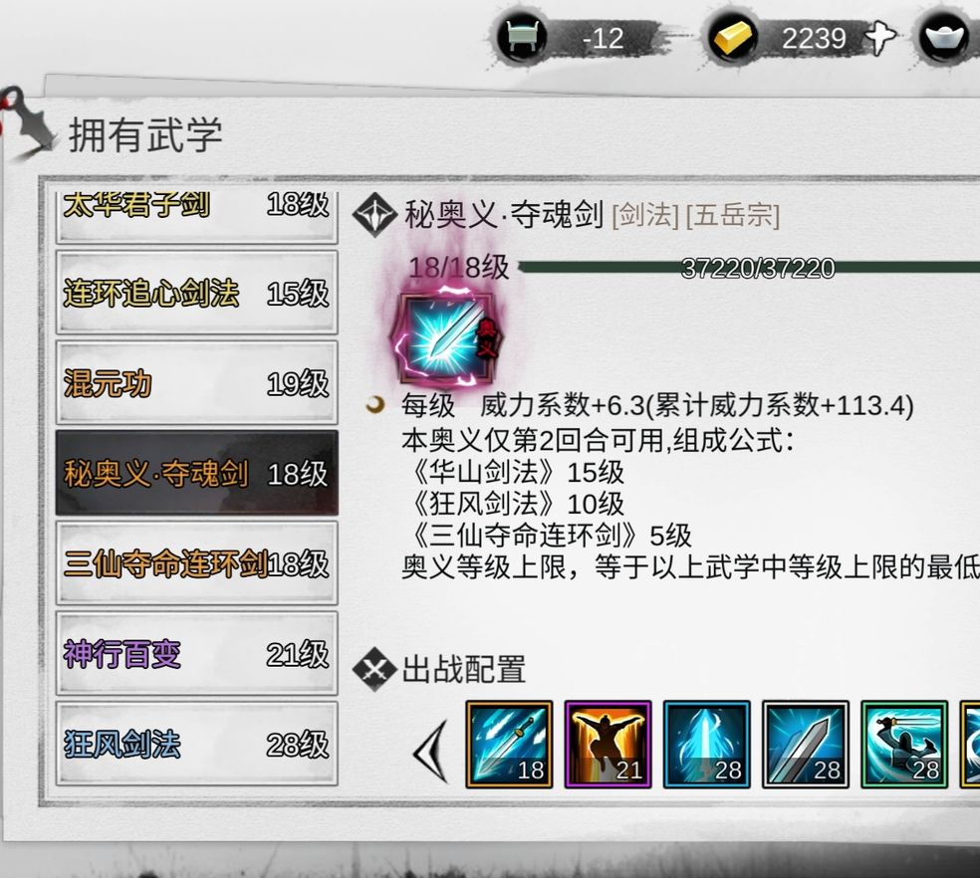Show previous battle skills with left arrow

pos(431,751)
